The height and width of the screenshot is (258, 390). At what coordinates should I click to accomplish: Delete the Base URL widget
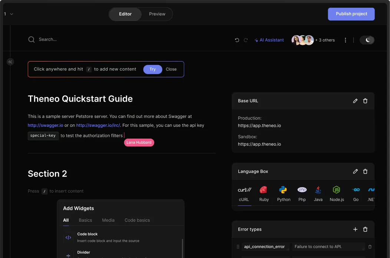pos(365,101)
